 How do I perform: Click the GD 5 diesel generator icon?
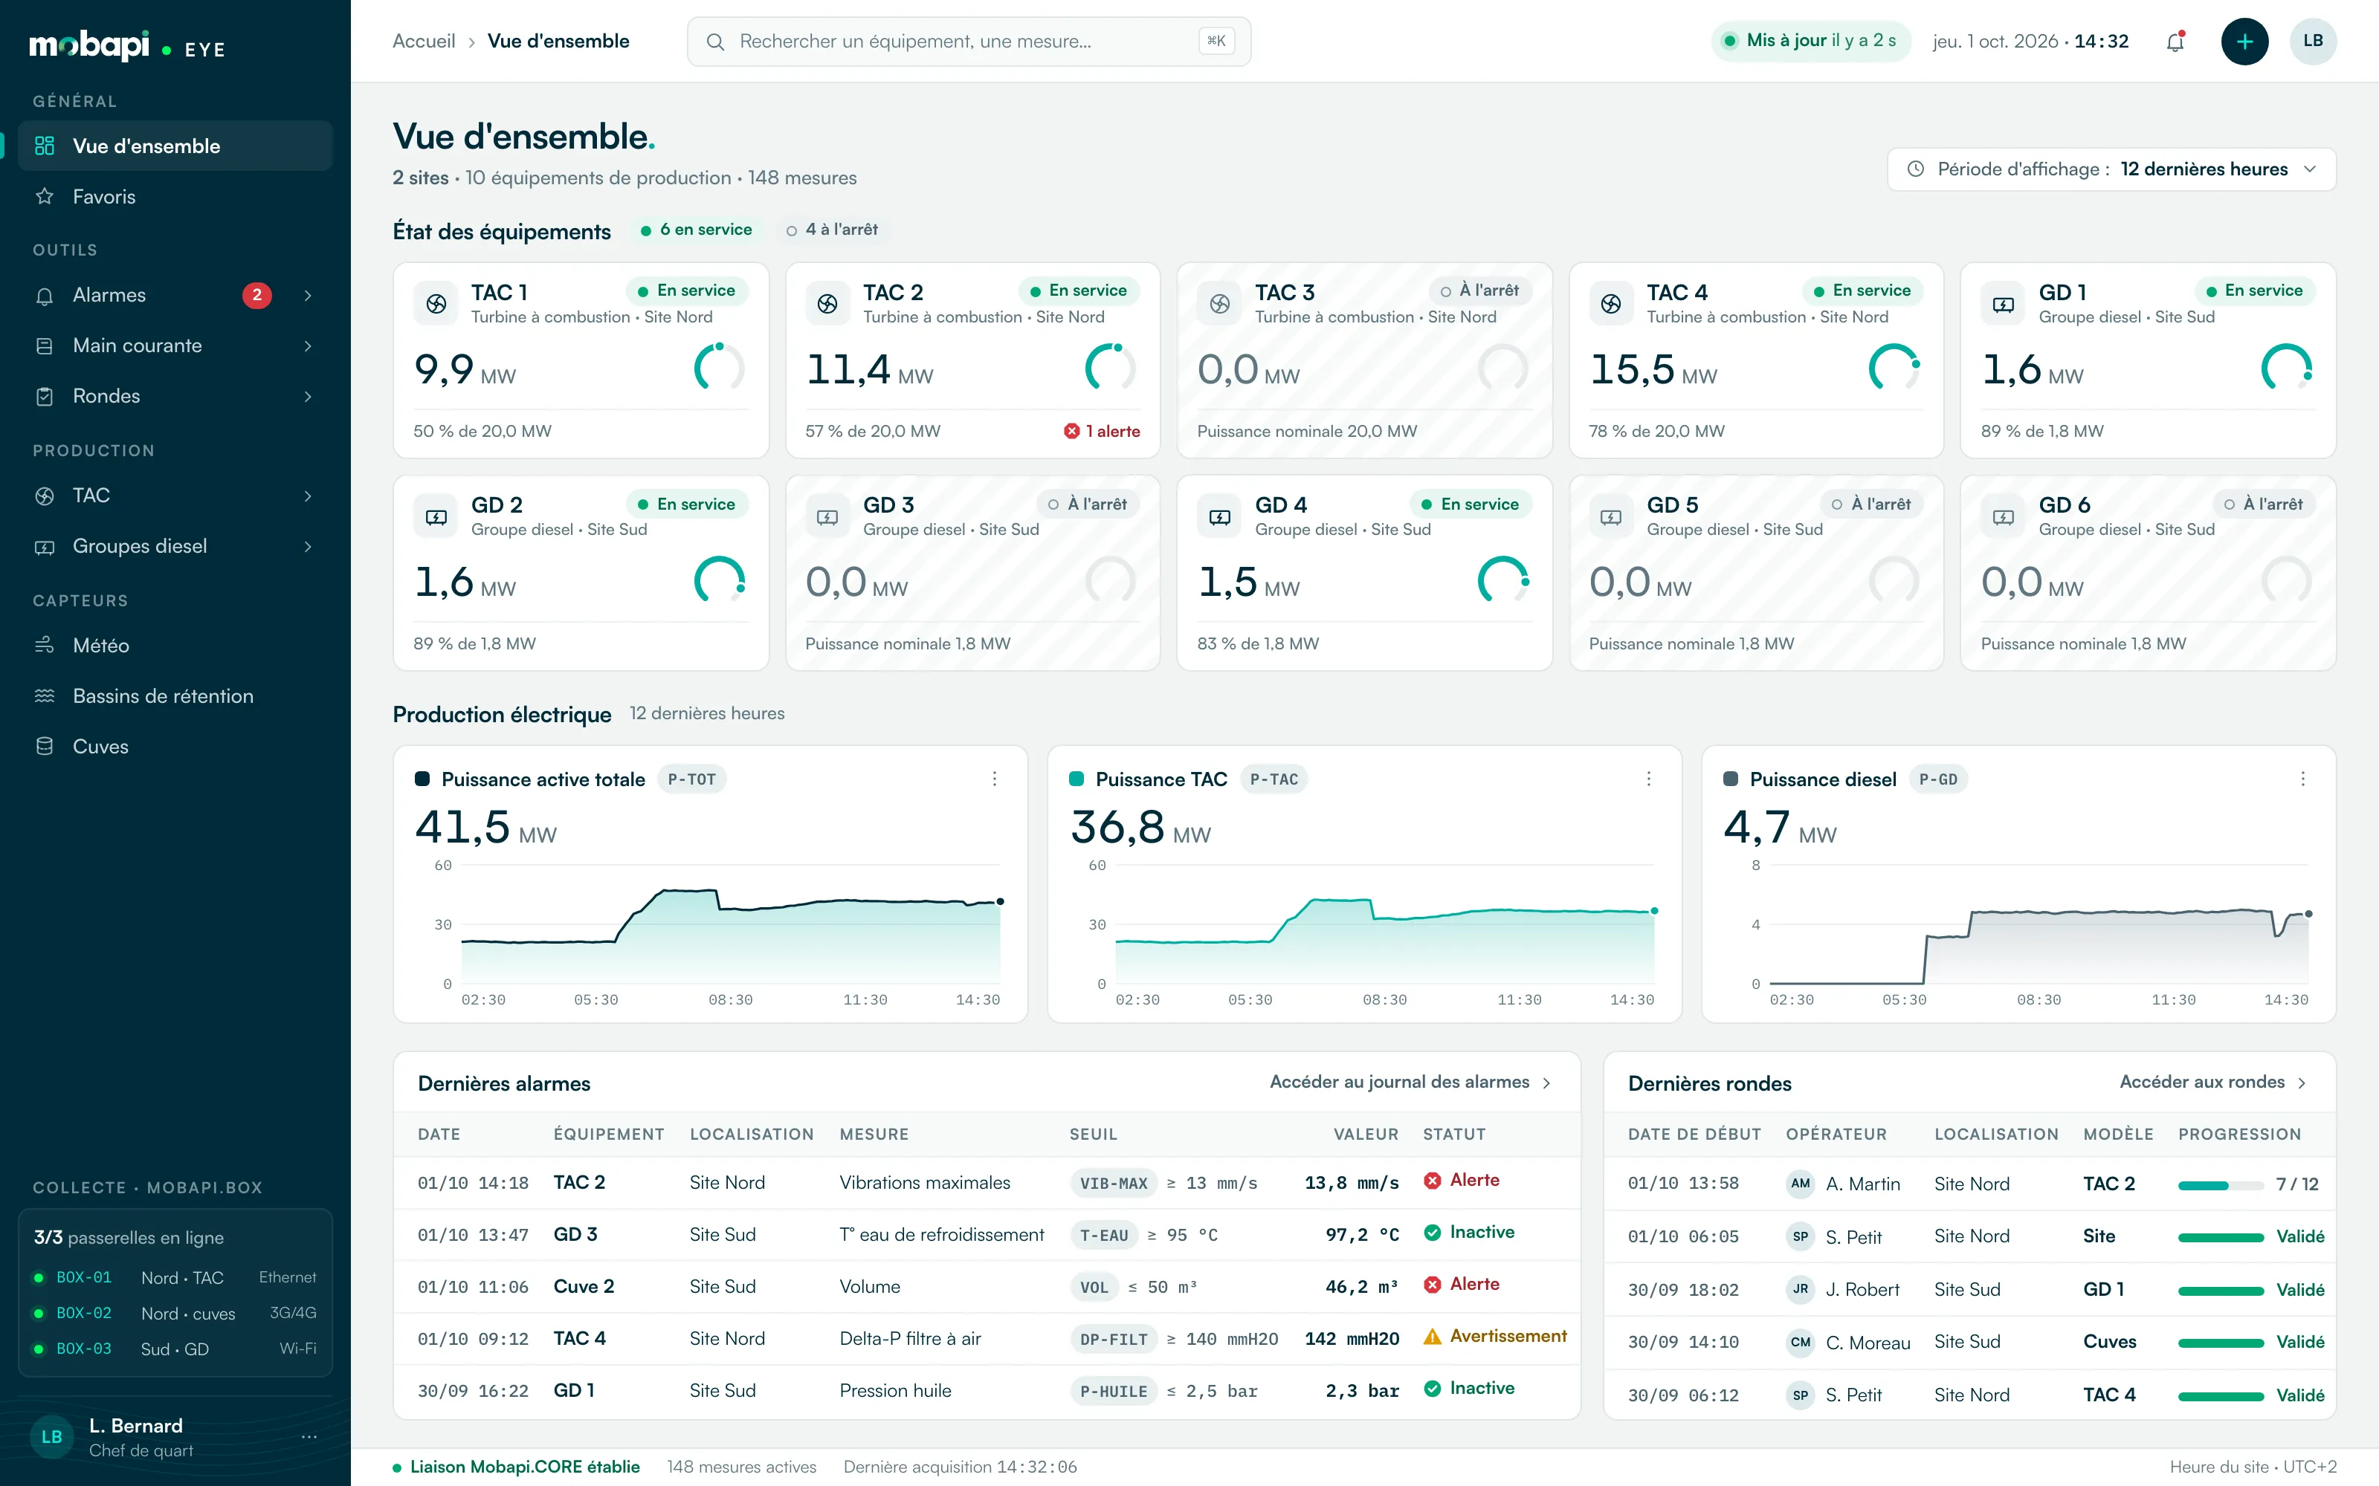coord(1611,517)
